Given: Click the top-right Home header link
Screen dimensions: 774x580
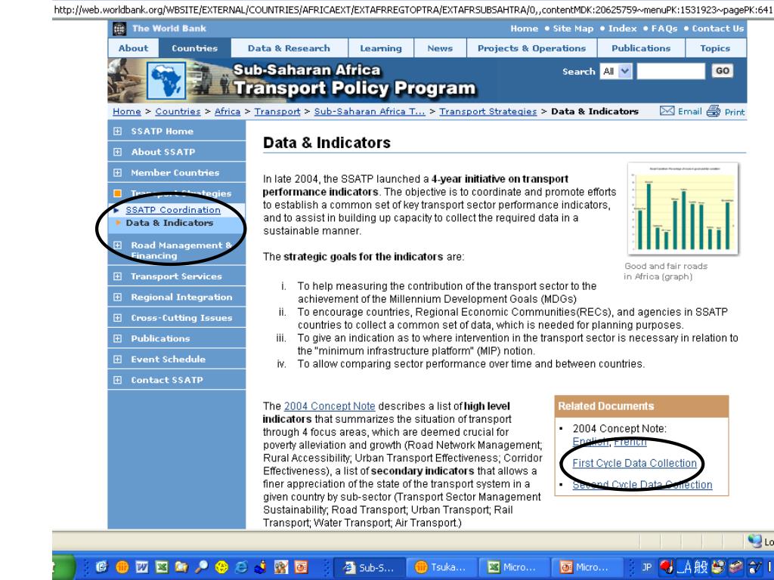Looking at the screenshot, I should point(525,29).
